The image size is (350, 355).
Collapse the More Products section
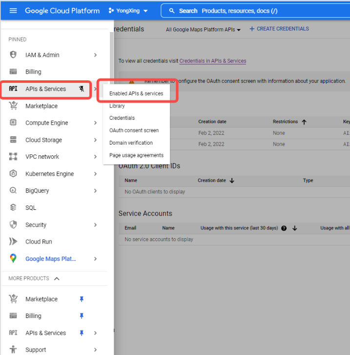coord(57,279)
